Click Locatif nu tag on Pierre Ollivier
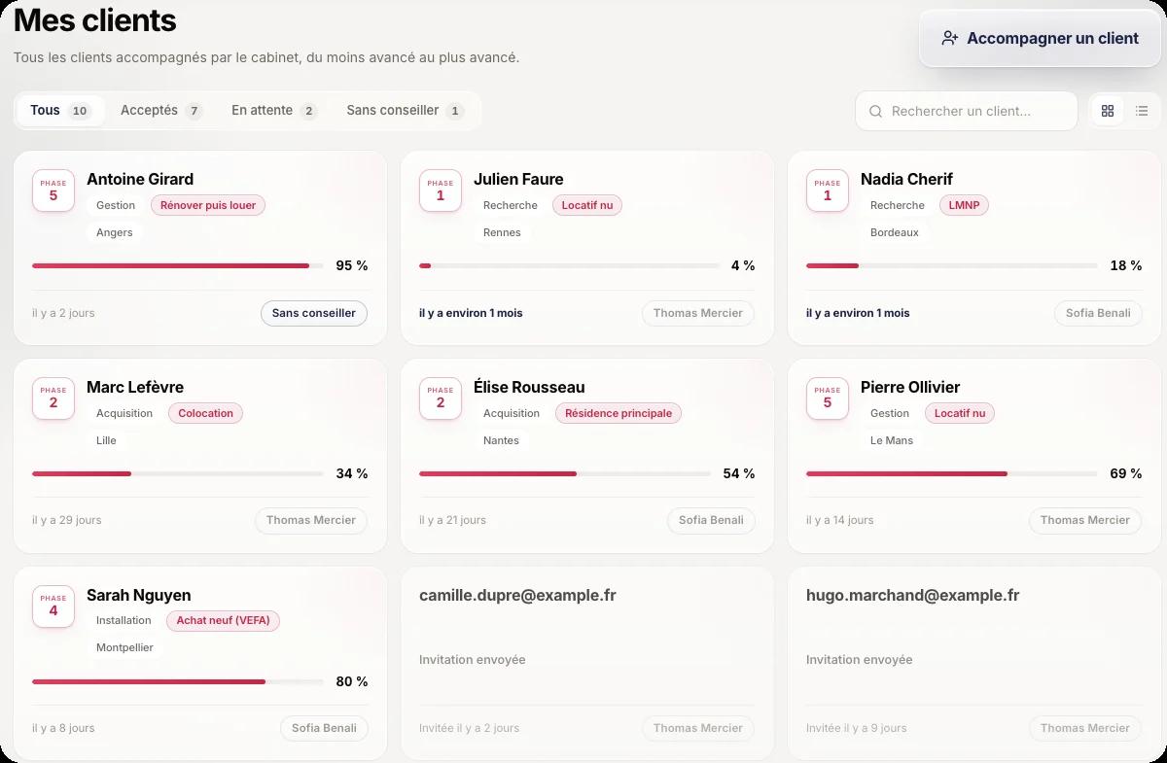Viewport: 1167px width, 763px height. click(x=960, y=413)
